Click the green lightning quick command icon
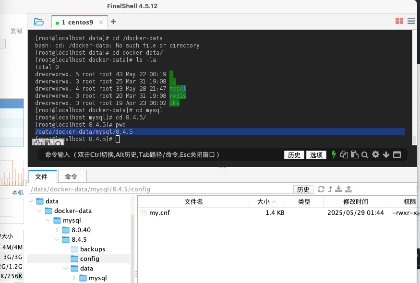Image resolution: width=420 pixels, height=283 pixels. click(334, 154)
